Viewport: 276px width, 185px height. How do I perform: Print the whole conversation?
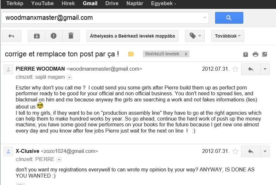[255, 54]
